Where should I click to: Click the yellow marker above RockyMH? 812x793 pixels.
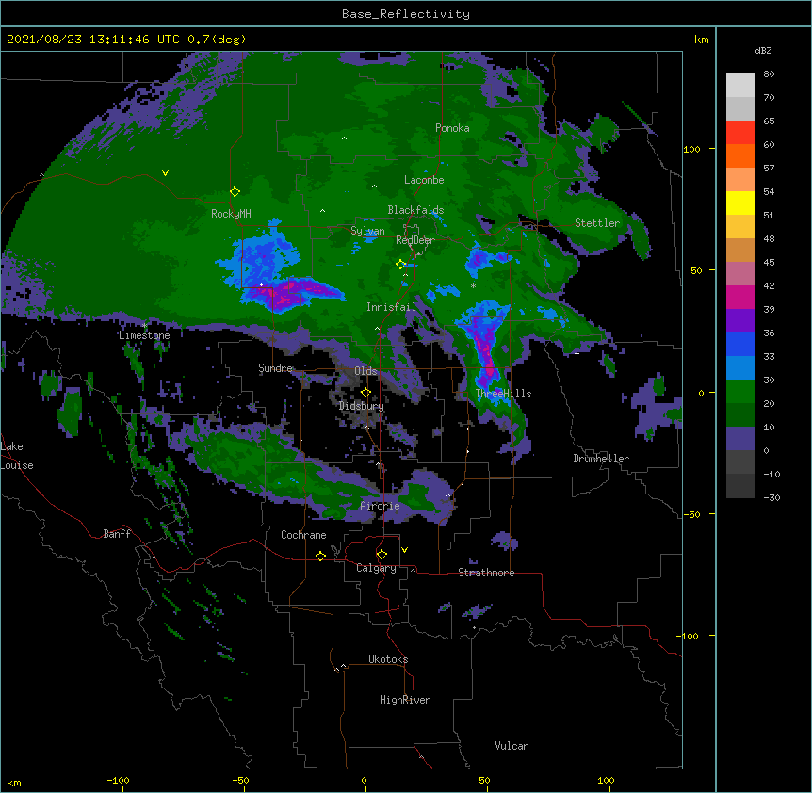pos(235,192)
